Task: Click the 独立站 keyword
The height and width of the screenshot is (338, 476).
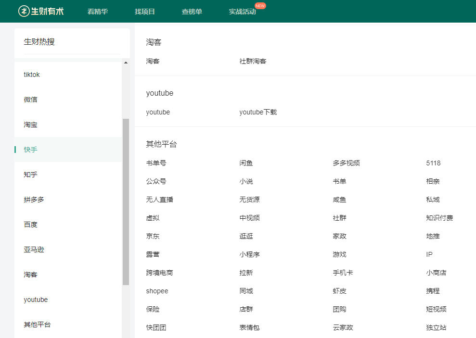Action: [436, 328]
